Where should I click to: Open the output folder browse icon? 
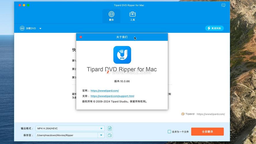[110, 135]
